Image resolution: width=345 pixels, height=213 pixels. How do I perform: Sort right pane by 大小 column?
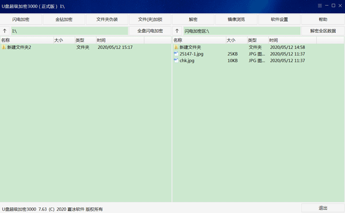[x=237, y=40]
